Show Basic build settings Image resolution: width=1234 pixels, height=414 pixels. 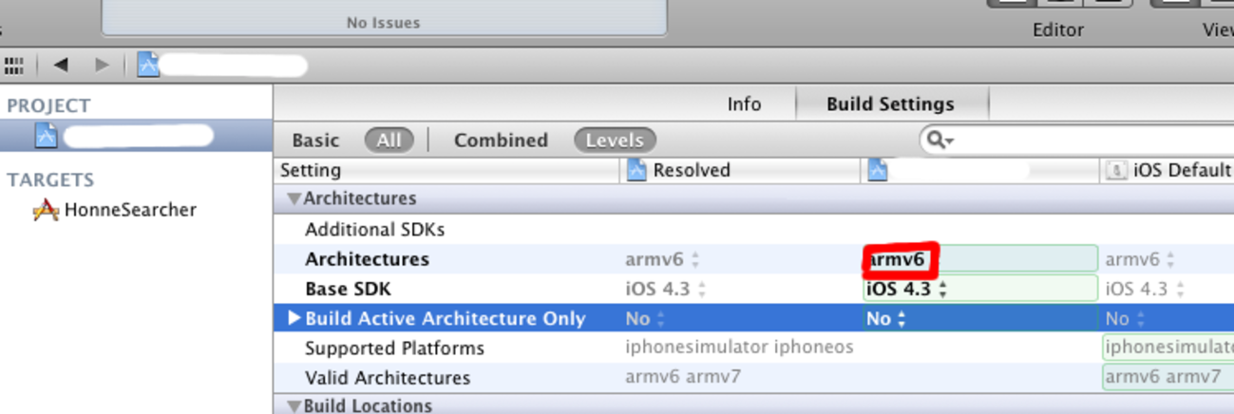315,141
